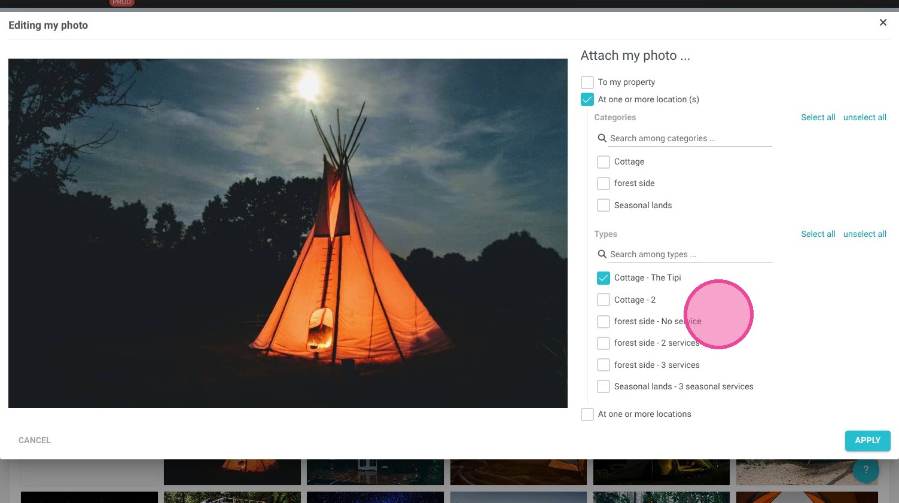Click the categories search magnifier icon
The width and height of the screenshot is (899, 503).
point(602,138)
